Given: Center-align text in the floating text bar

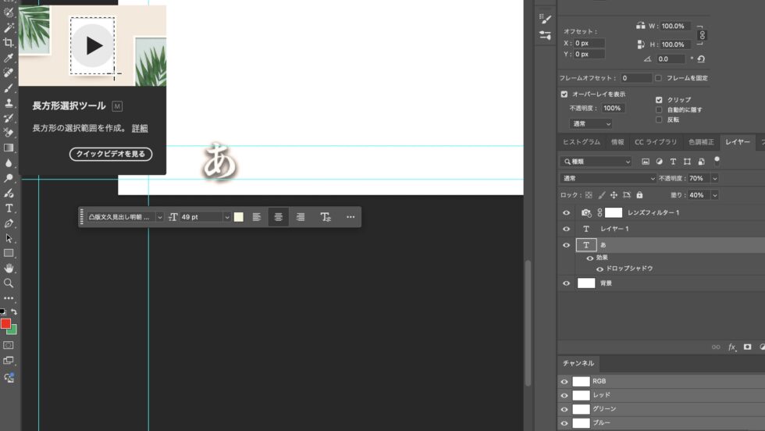Looking at the screenshot, I should (278, 217).
